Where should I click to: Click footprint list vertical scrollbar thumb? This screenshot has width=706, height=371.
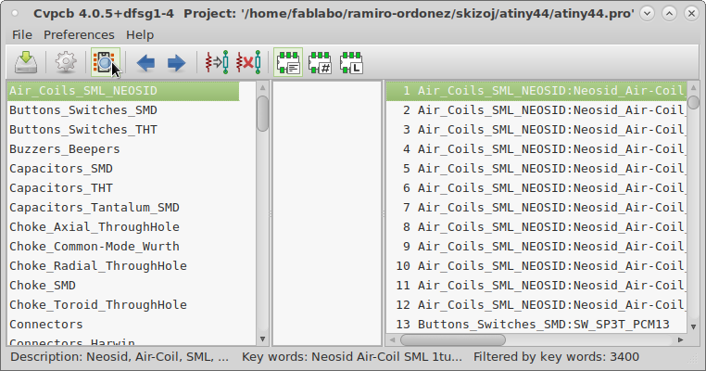click(693, 102)
